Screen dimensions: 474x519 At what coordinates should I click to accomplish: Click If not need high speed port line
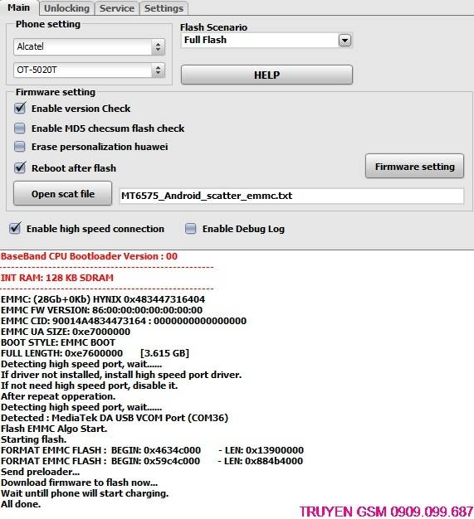[89, 386]
